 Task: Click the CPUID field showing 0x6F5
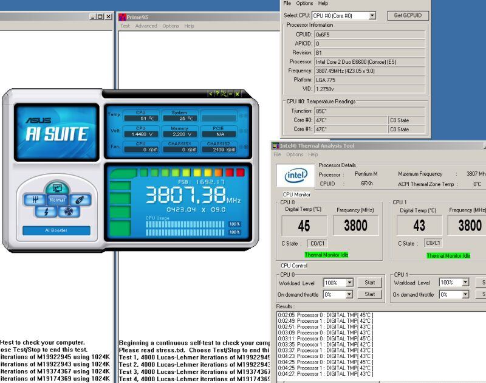click(x=369, y=35)
